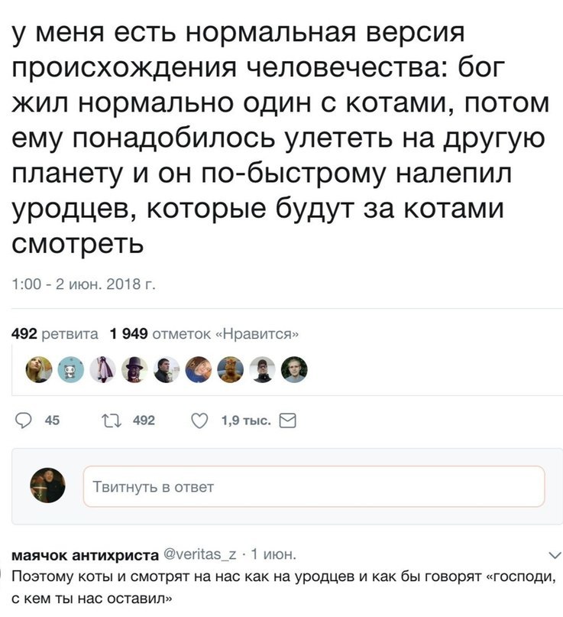Open the avatar with the top hat
This screenshot has height=617, width=563.
(135, 369)
